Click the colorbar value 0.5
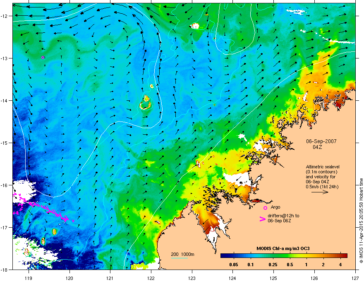The image size is (364, 282). tap(290, 265)
